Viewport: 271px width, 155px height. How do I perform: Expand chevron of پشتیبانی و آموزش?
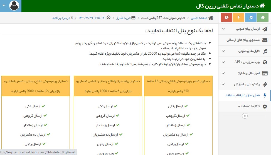pyautogui.click(x=223, y=84)
